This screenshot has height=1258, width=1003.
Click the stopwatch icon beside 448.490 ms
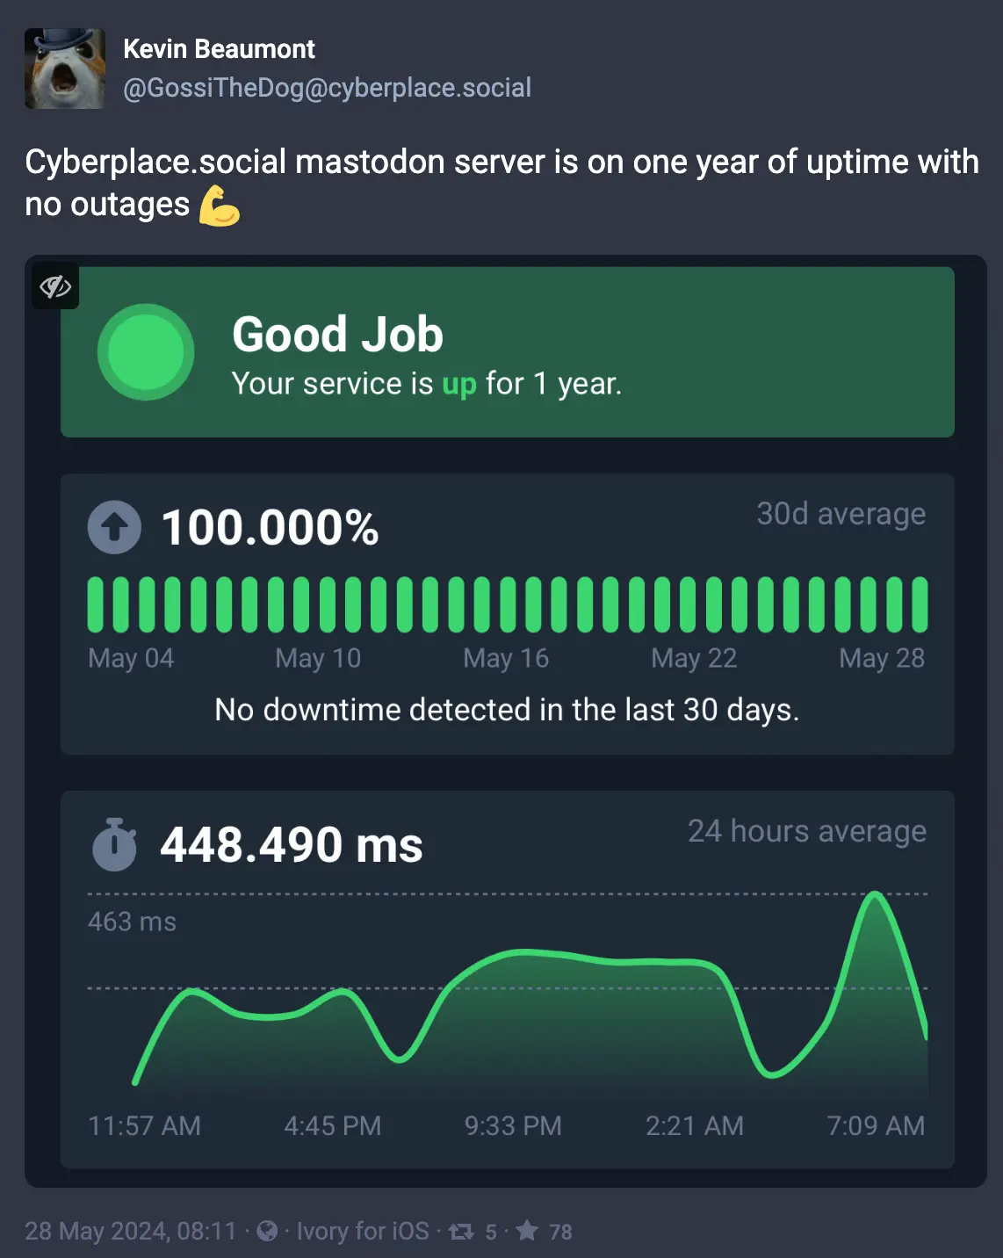coord(115,845)
